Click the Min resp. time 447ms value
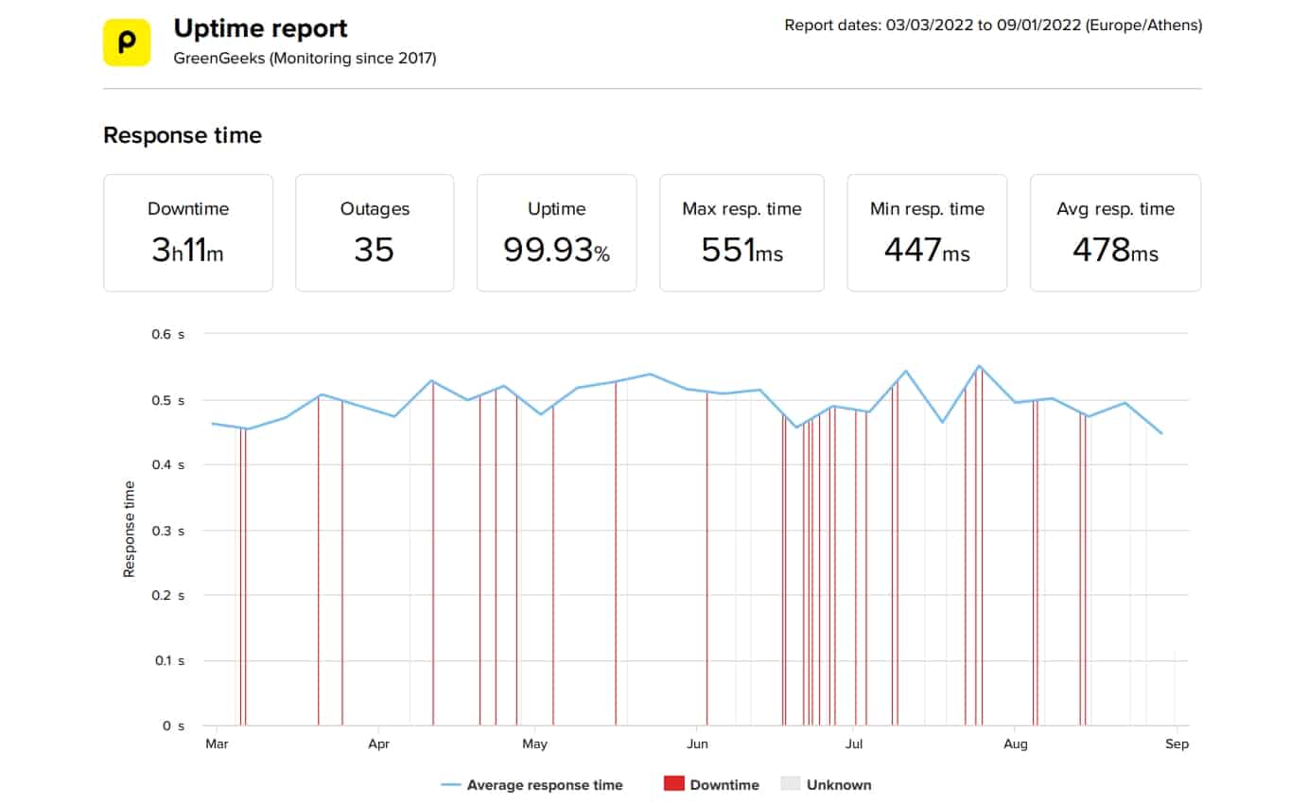The image size is (1290, 804). click(x=927, y=251)
